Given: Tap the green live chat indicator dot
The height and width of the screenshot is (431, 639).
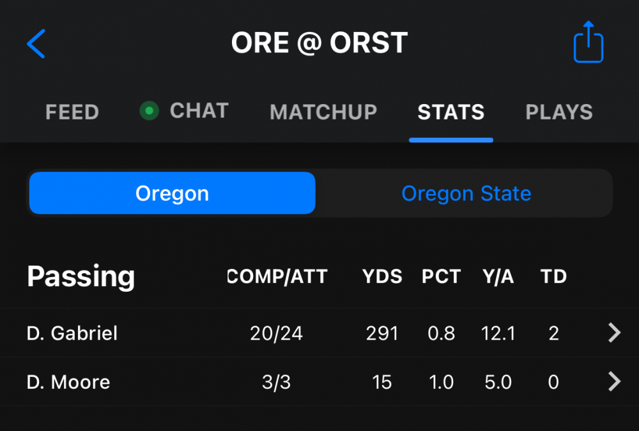Looking at the screenshot, I should tap(149, 111).
